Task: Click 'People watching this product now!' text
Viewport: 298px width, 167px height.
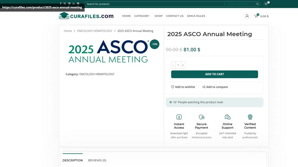Action: tap(200, 102)
